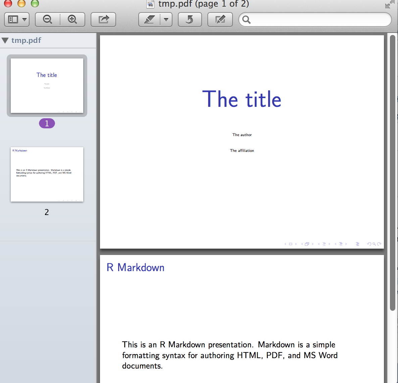398x383 pixels.
Task: Click the search magnifier icon in field
Action: [x=246, y=19]
